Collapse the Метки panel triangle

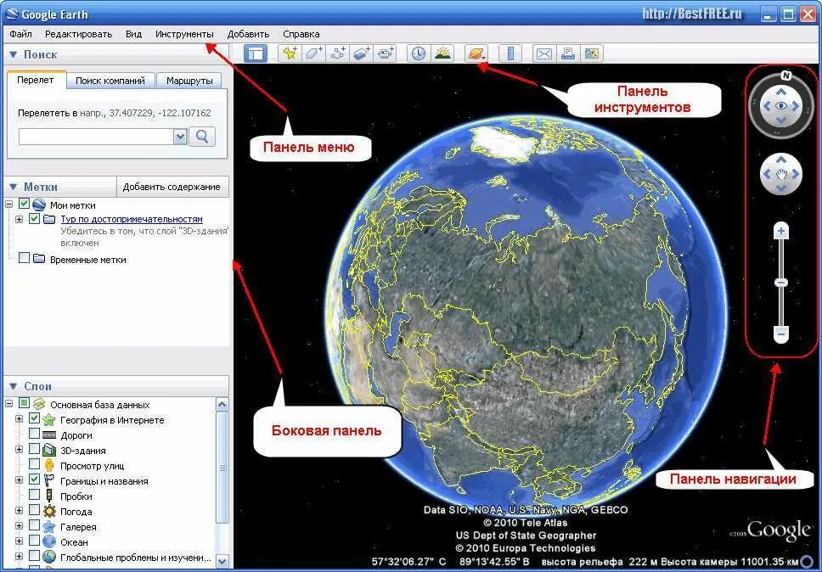13,187
